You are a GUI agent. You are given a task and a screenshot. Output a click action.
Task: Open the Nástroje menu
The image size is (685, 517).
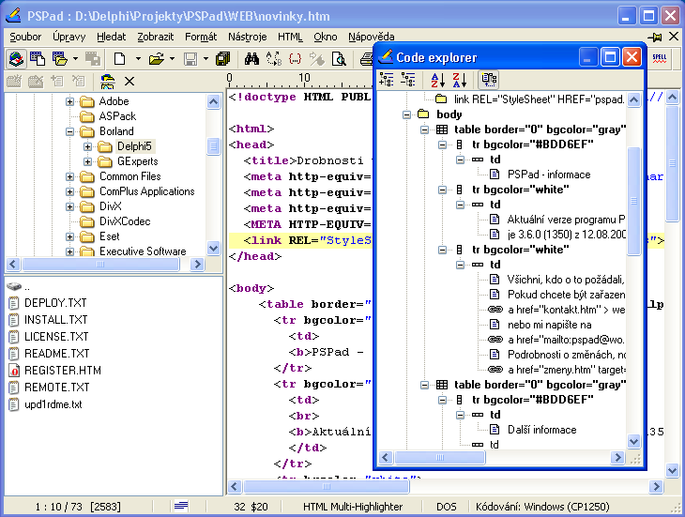point(247,37)
